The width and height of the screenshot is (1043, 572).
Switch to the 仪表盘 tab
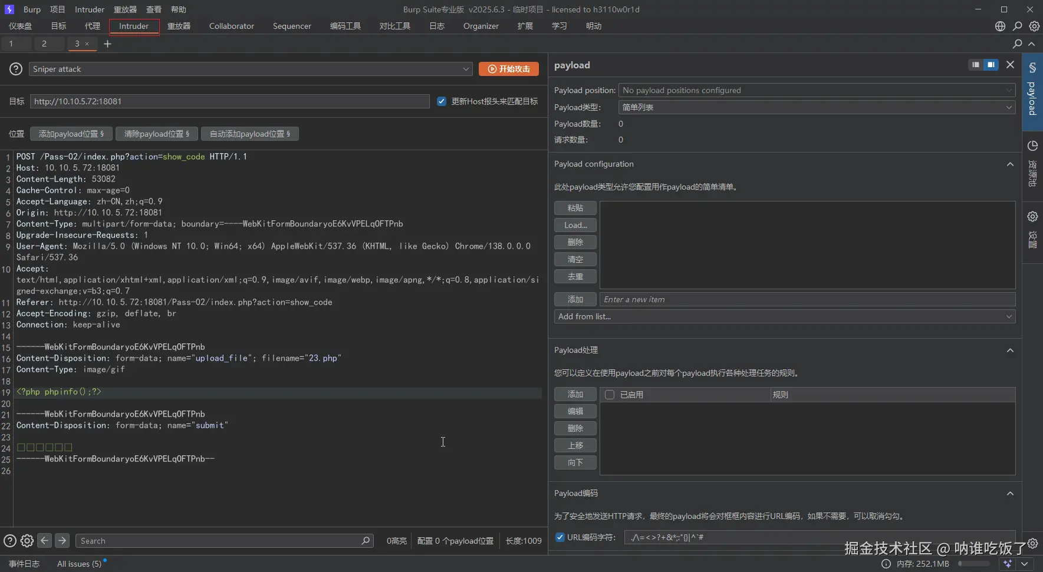tap(21, 26)
